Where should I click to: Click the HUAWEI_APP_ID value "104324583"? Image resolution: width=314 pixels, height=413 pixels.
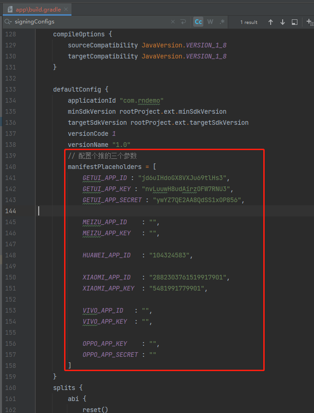[169, 255]
